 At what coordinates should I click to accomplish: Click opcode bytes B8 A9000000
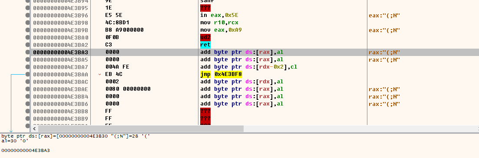[x=124, y=30]
